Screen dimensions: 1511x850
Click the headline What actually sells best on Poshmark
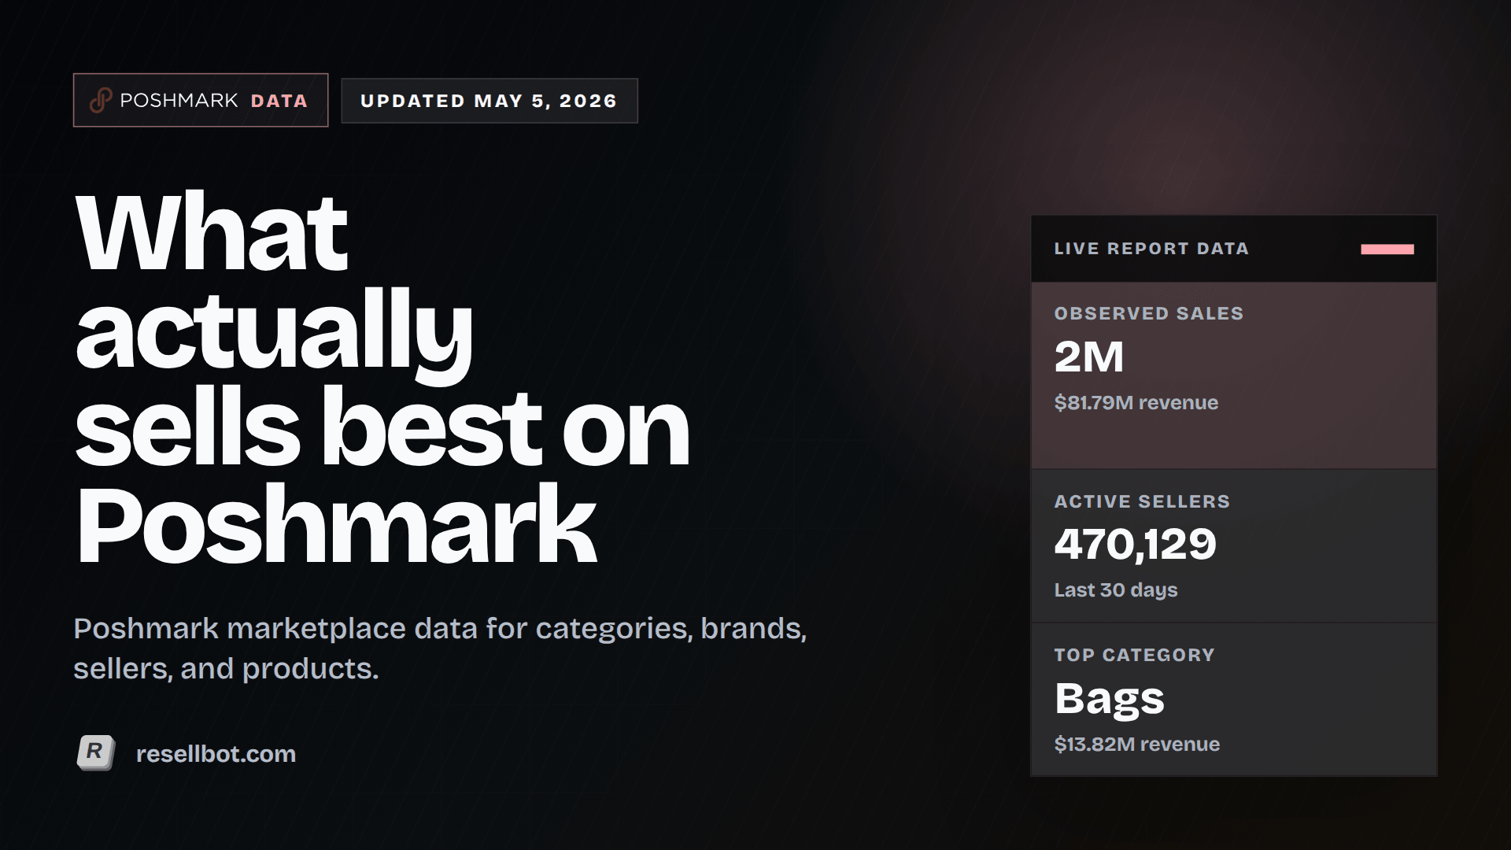click(x=382, y=378)
